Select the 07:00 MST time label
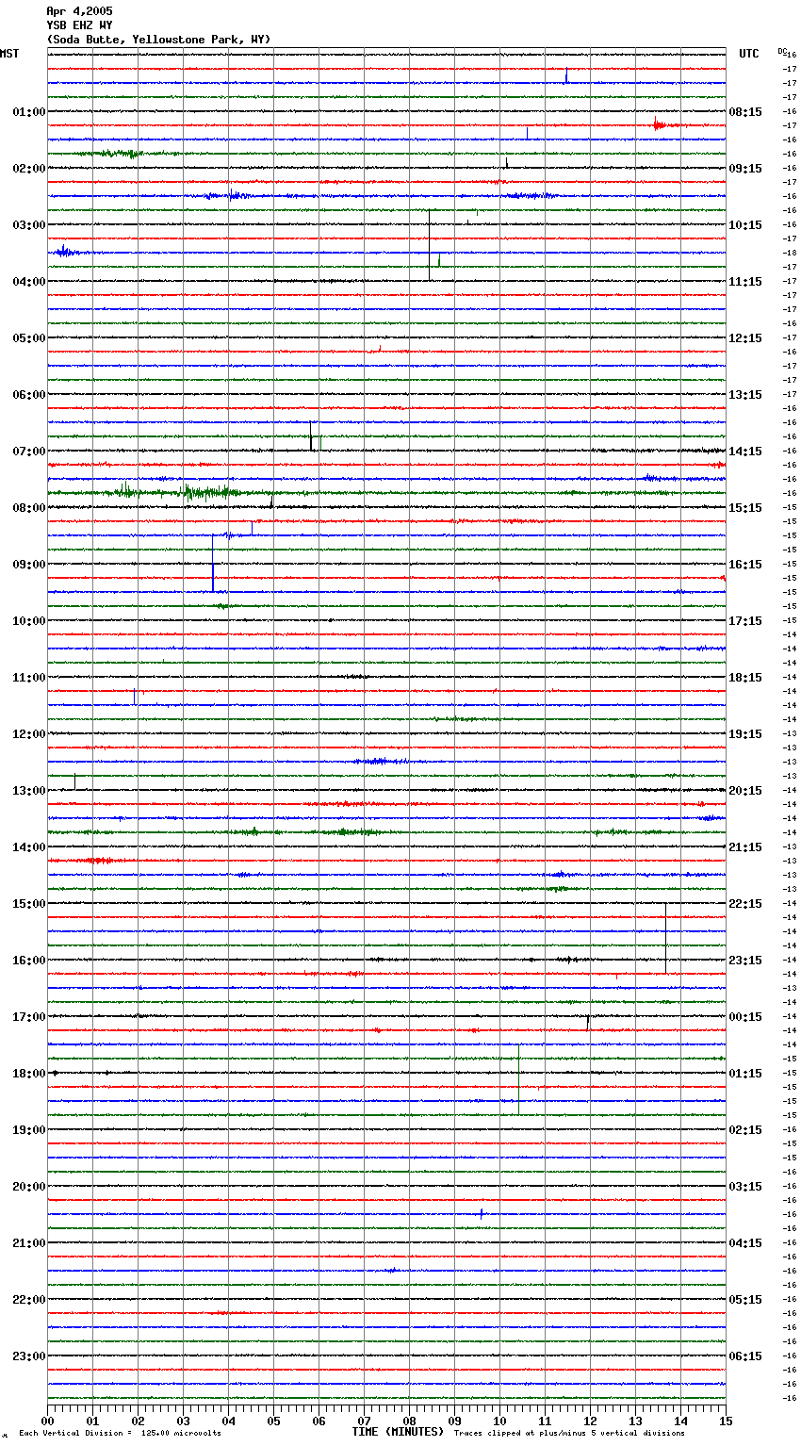Screen dimensions: 801x1446 pos(28,452)
